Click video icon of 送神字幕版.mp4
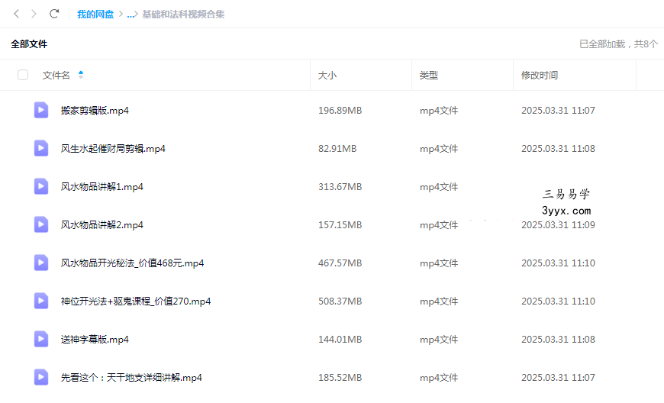This screenshot has height=403, width=664. coord(41,339)
